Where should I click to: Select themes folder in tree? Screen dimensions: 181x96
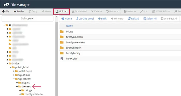(x=26, y=87)
